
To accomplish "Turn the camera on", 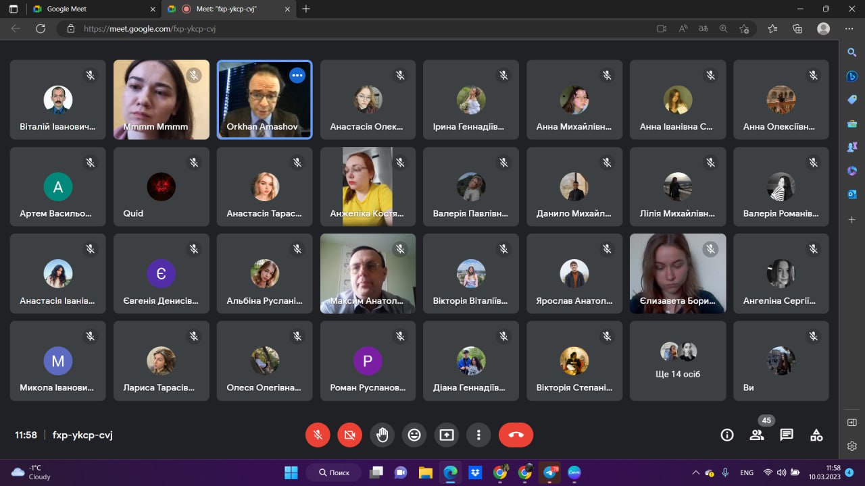I will pyautogui.click(x=349, y=435).
